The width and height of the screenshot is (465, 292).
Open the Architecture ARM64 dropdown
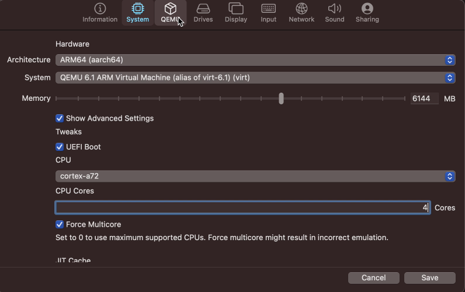[x=255, y=60]
